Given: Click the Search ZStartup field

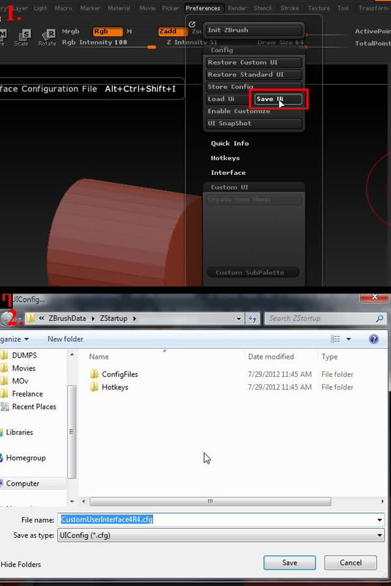Looking at the screenshot, I should pyautogui.click(x=325, y=318).
